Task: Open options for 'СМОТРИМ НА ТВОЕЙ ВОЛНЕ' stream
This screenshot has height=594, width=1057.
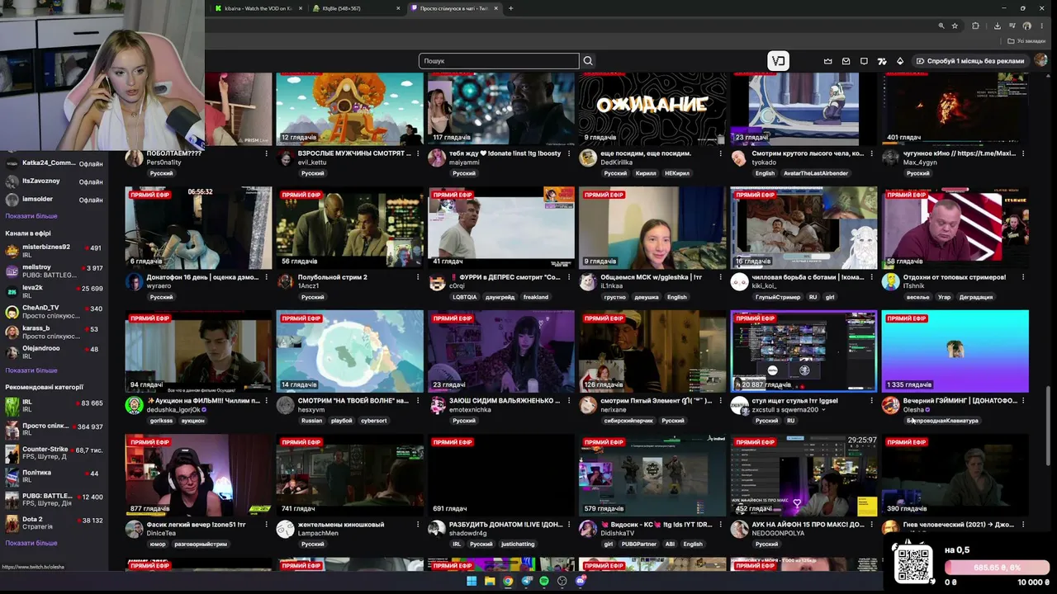Action: click(x=418, y=401)
